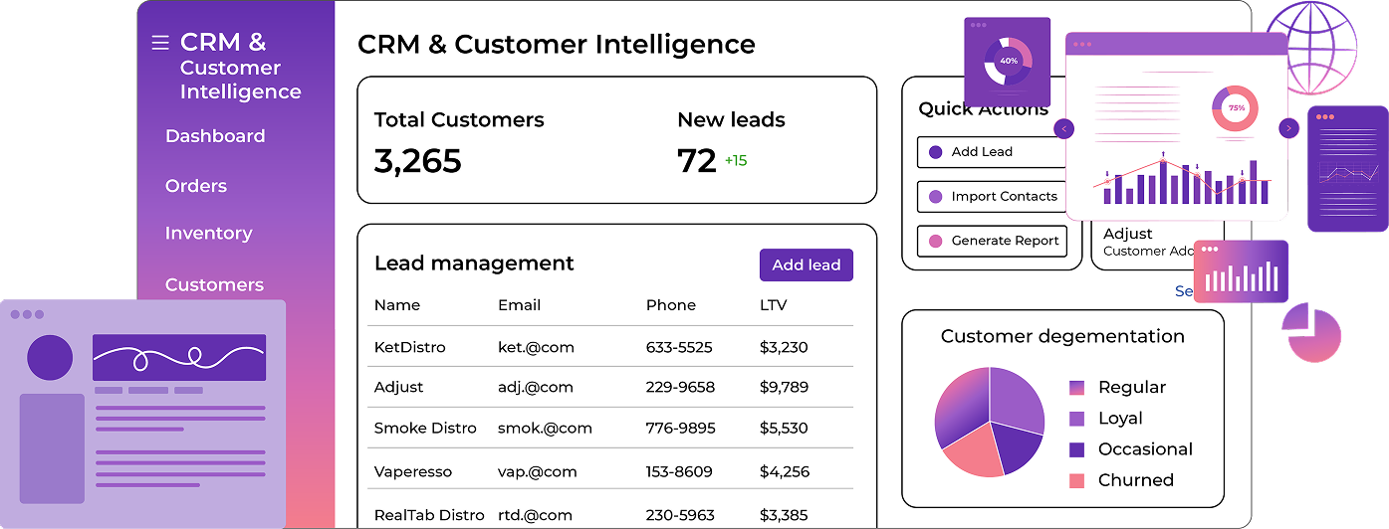This screenshot has height=529, width=1389.
Task: Click the purple dot beside Add Lead
Action: coord(935,152)
